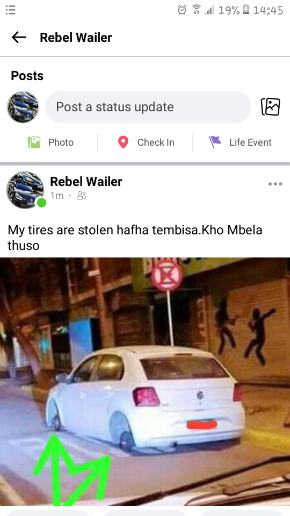Tap the Post a status update field
Screen dimensions: 290x516
pyautogui.click(x=148, y=107)
